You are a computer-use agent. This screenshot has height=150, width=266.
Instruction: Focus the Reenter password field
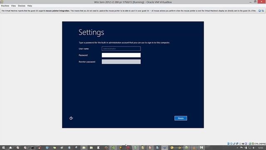[121, 62]
